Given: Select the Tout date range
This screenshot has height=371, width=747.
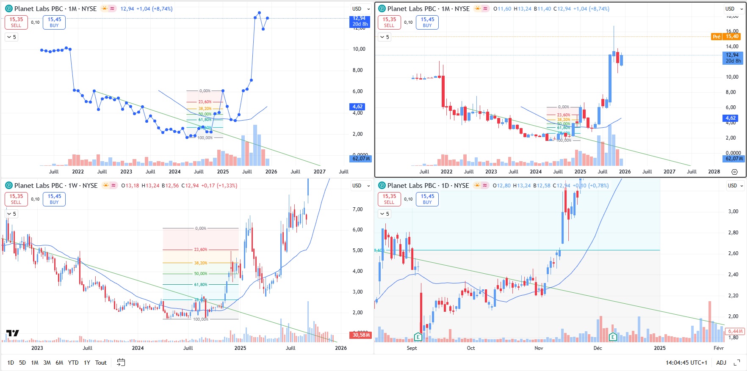Looking at the screenshot, I should coord(101,363).
